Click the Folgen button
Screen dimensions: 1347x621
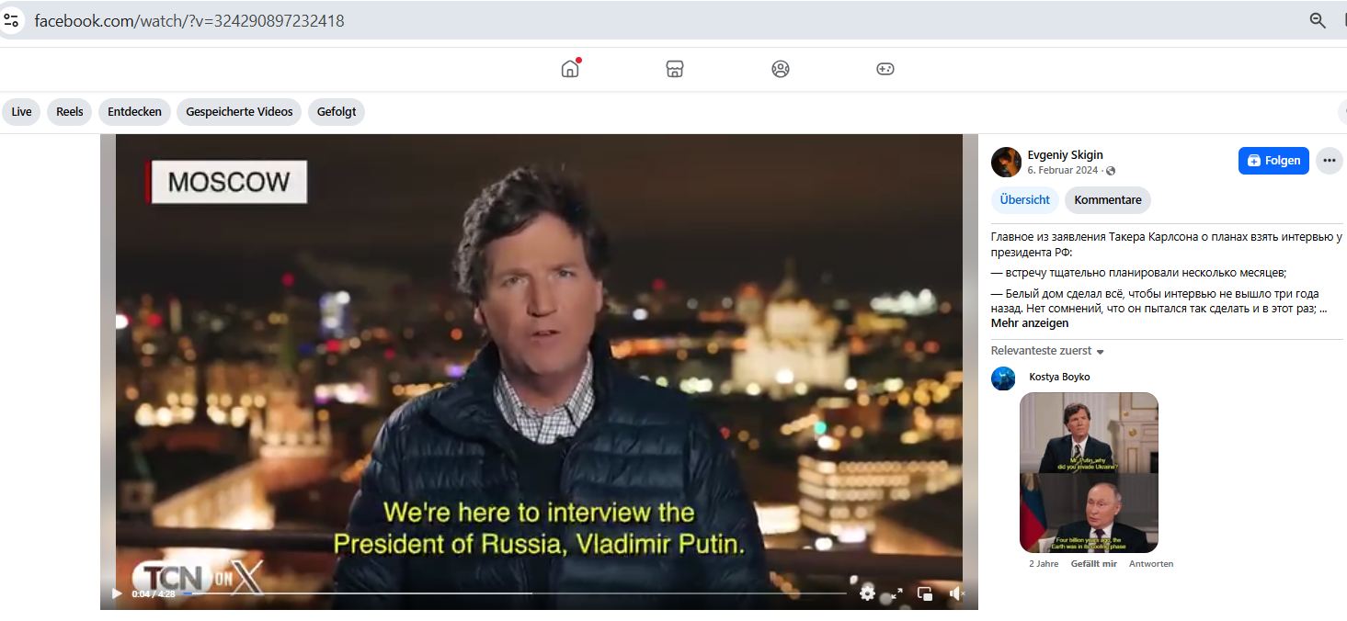1273,160
